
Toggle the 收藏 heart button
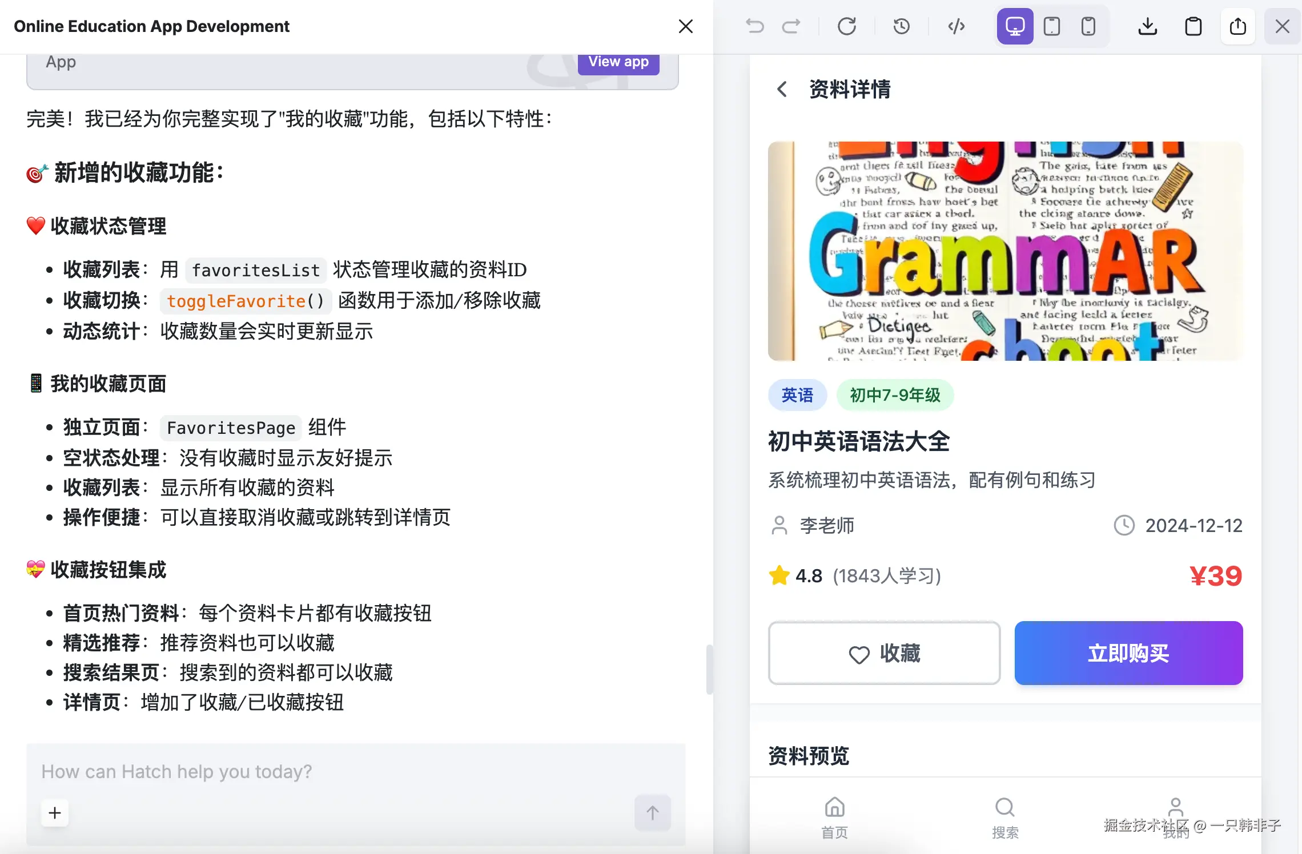884,653
